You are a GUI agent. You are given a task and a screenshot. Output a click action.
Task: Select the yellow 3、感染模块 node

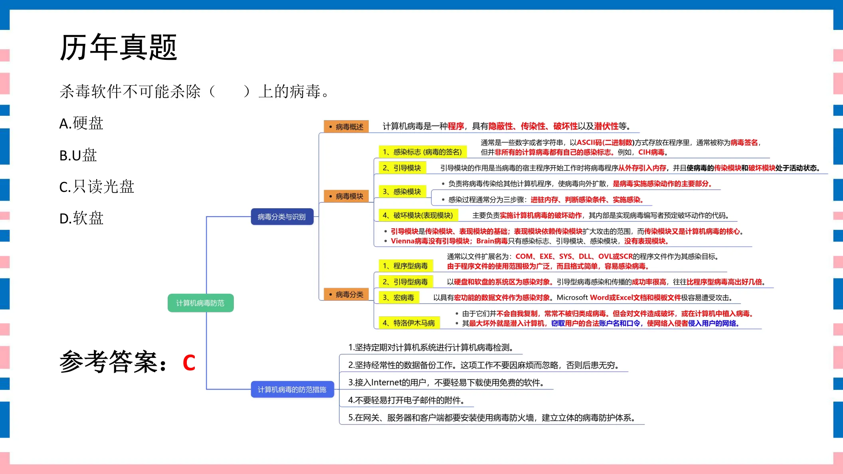pos(402,192)
